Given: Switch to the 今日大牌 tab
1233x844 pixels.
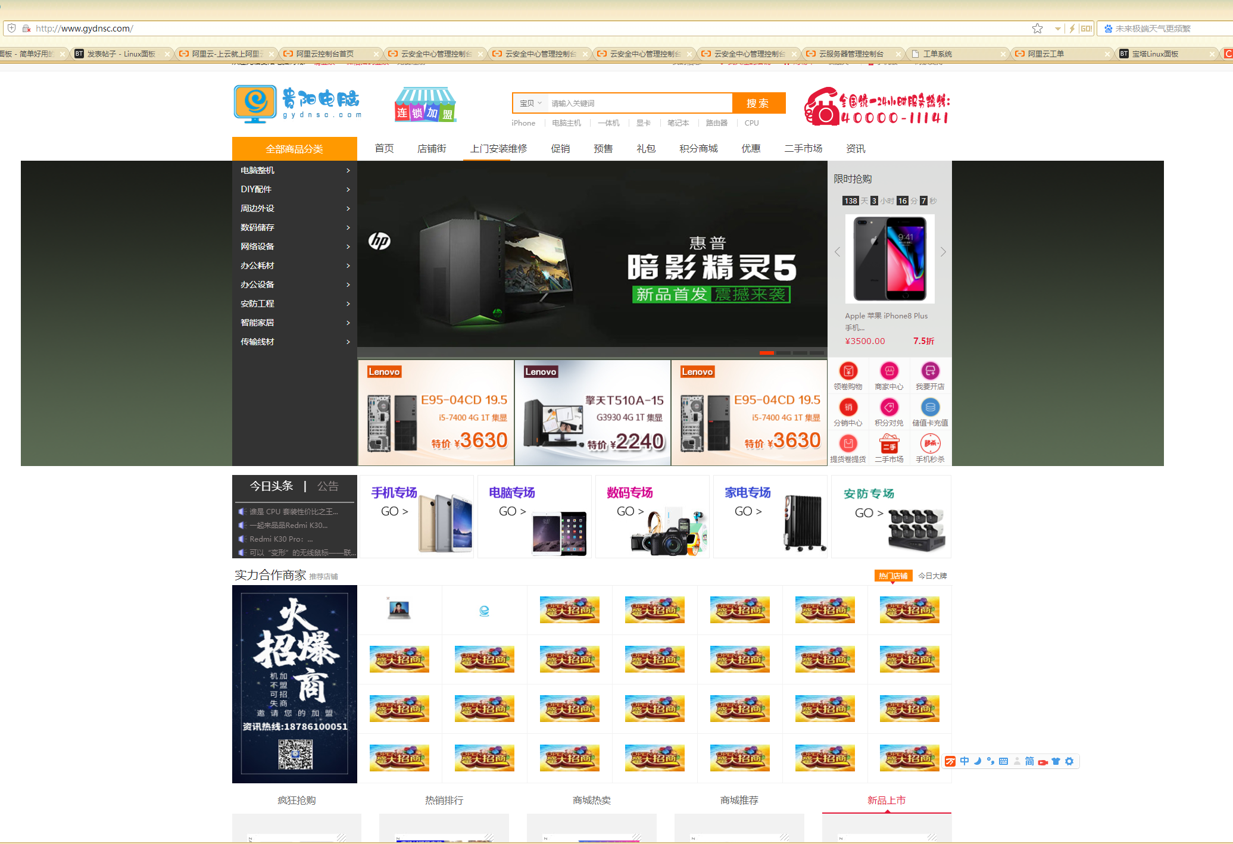Looking at the screenshot, I should (x=932, y=576).
